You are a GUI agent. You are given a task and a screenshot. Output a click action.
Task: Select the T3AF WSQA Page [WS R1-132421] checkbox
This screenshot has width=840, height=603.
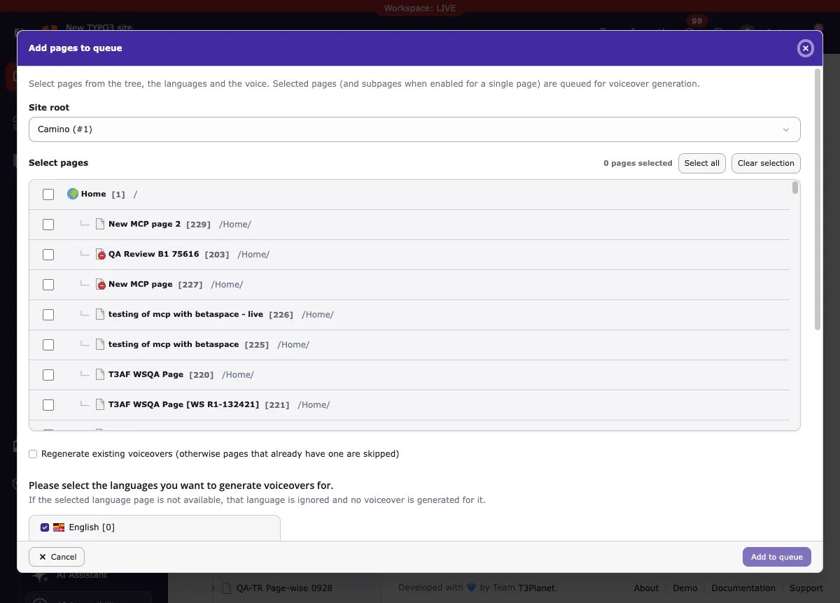click(48, 405)
